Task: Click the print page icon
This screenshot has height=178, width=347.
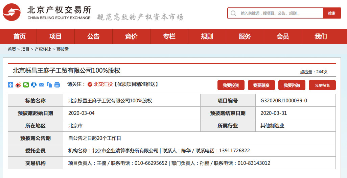Action: point(57,85)
